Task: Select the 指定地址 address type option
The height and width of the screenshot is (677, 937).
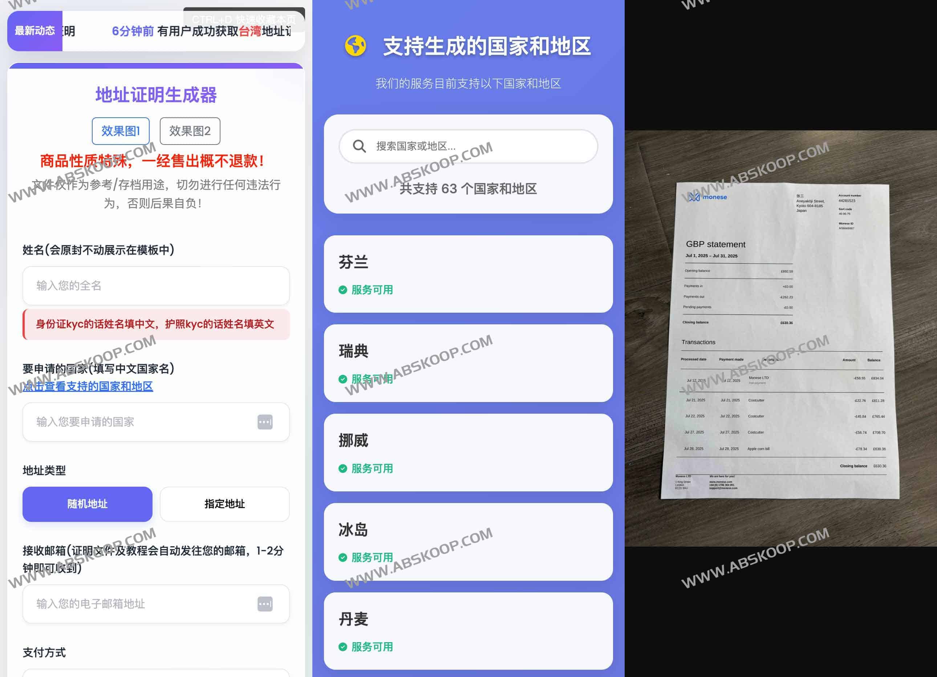Action: point(224,504)
